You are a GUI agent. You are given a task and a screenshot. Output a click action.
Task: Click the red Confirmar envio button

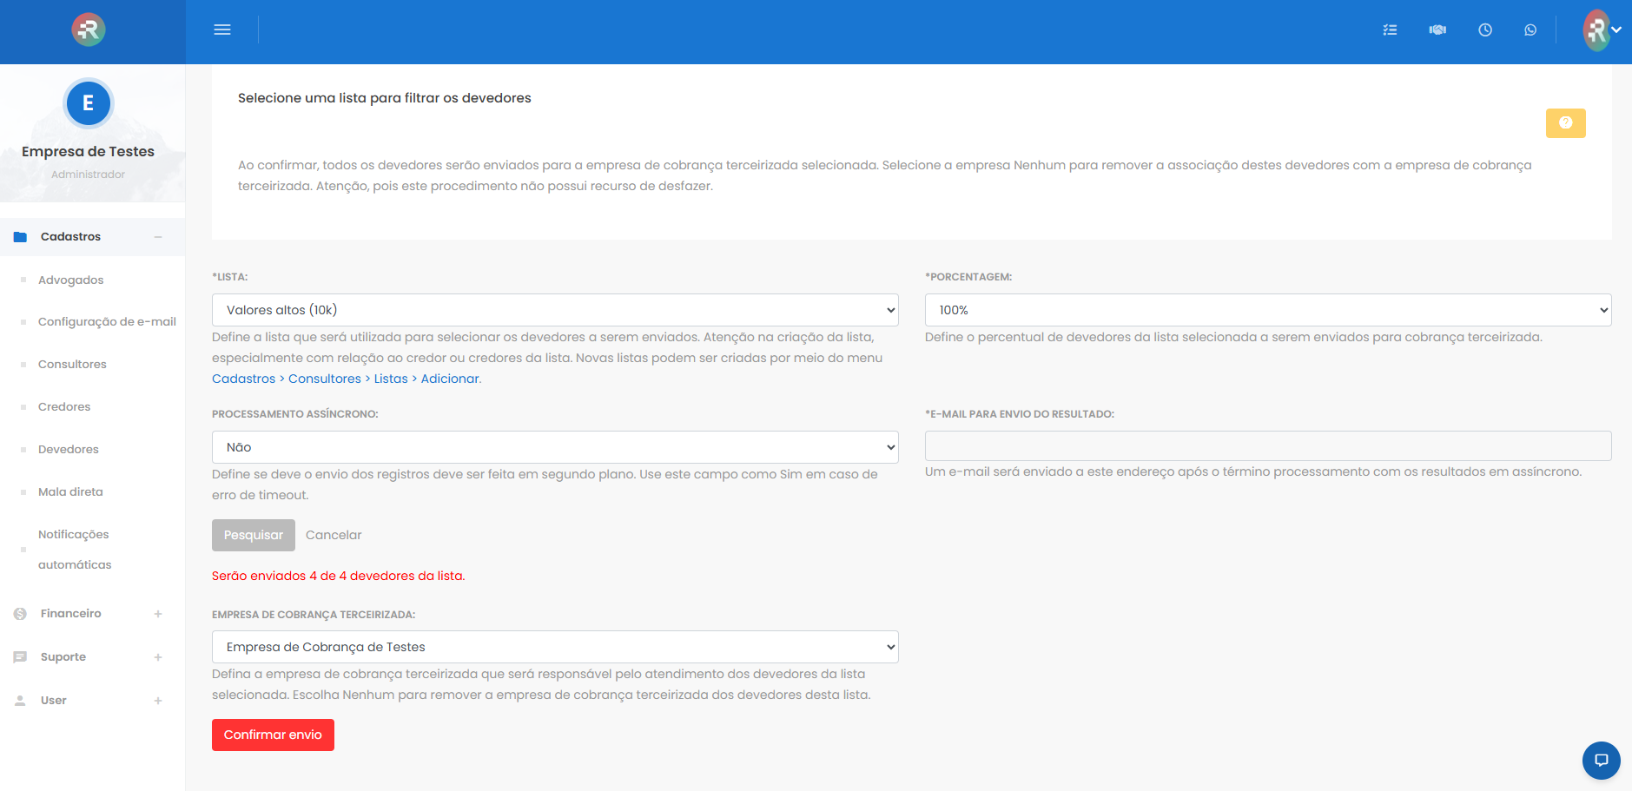[x=273, y=735]
